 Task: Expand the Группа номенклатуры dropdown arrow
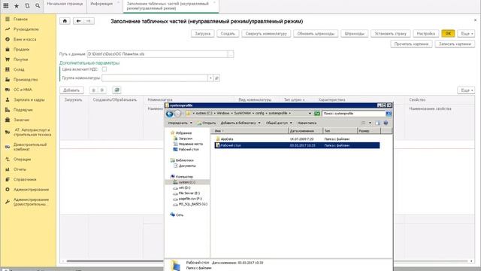[x=210, y=78]
